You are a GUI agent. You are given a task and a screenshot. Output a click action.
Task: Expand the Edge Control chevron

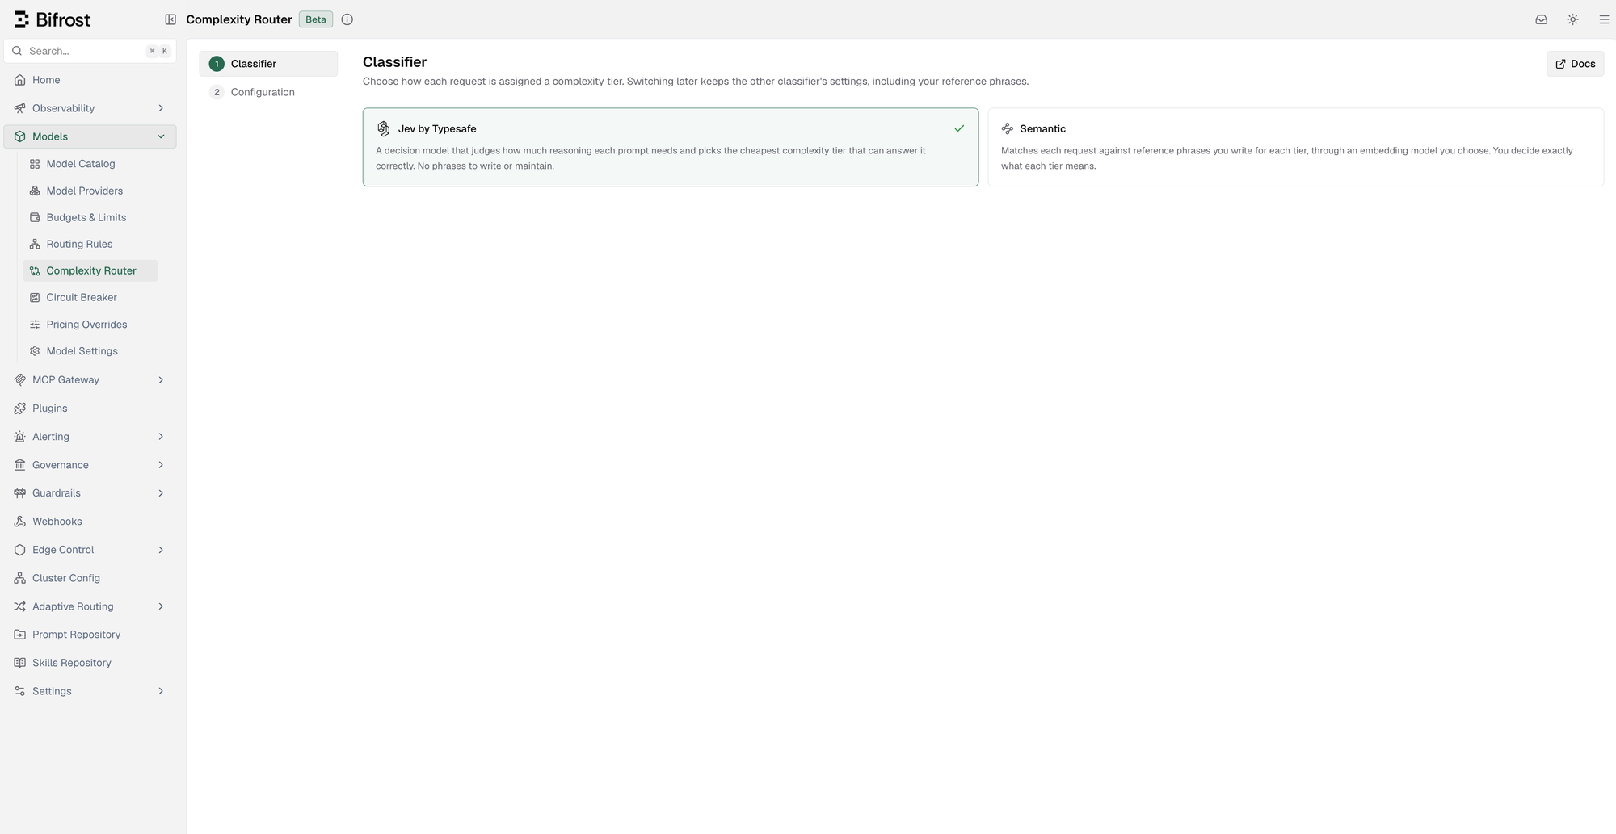161,550
